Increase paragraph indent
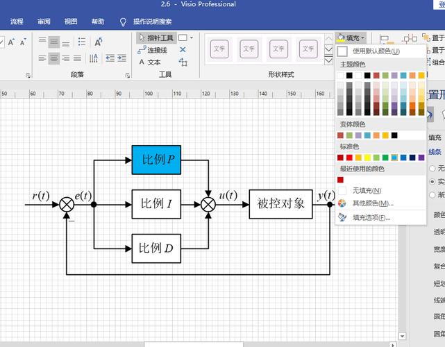Image resolution: width=445 pixels, height=347 pixels. coord(121,58)
